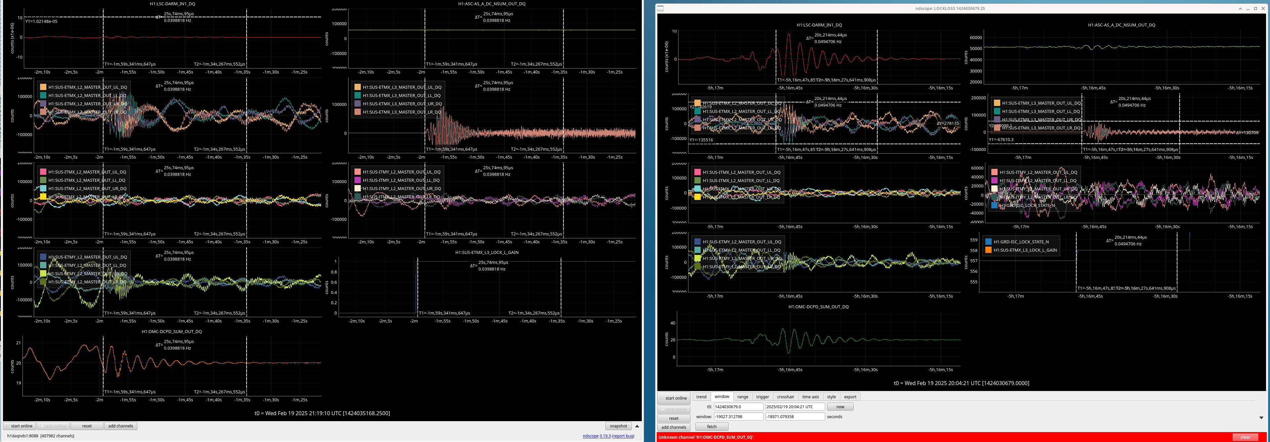Click H1:SUS-ETMX_L2_MASTER_OUT_LL_DQ legend entry, left window
The image size is (1270, 442).
tap(87, 96)
